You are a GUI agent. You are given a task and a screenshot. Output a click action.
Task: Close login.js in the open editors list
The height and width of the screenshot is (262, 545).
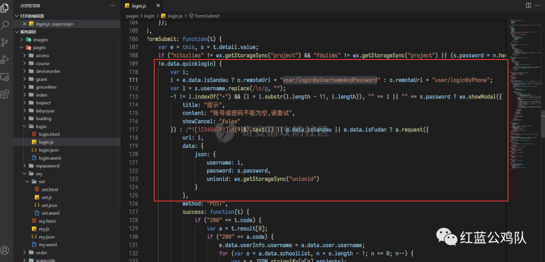24,24
